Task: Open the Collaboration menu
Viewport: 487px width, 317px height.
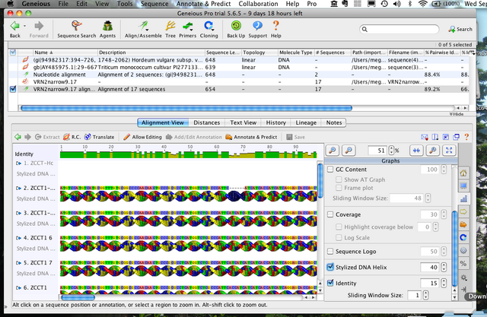Action: tap(258, 4)
